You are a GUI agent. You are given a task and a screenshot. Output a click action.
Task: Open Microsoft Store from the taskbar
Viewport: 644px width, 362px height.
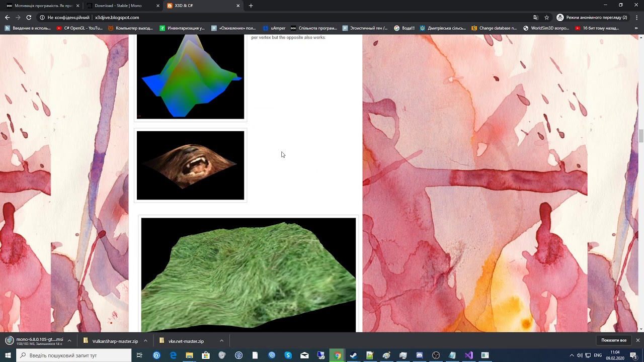(206, 355)
